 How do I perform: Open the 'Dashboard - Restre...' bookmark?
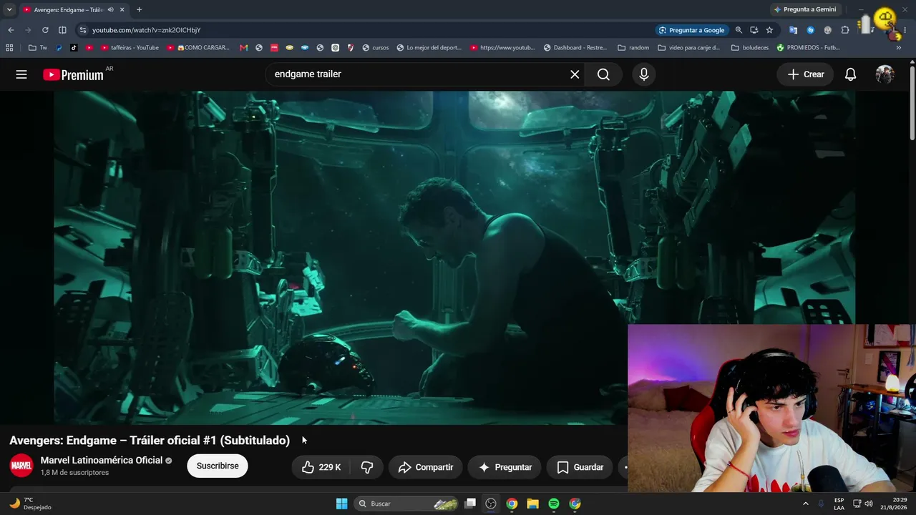(x=575, y=48)
